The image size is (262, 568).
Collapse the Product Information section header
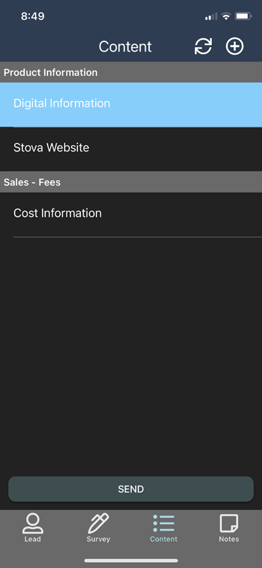click(131, 72)
